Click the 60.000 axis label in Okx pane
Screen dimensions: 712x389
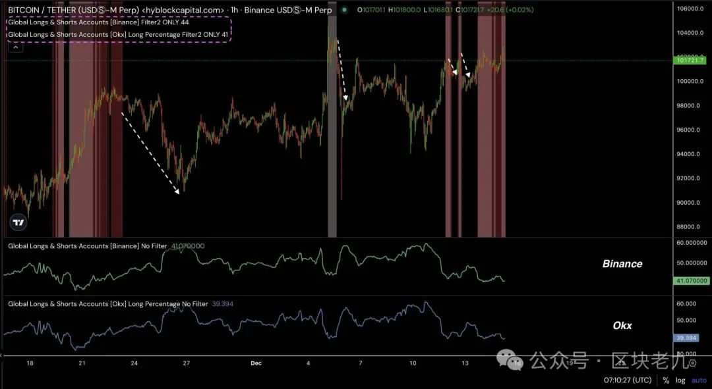(x=686, y=304)
